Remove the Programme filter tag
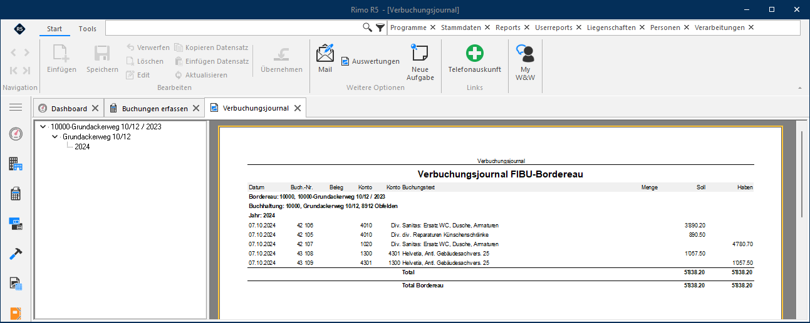 [x=433, y=27]
